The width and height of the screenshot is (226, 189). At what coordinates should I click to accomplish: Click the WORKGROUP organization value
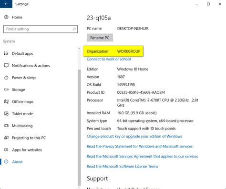[x=129, y=51]
